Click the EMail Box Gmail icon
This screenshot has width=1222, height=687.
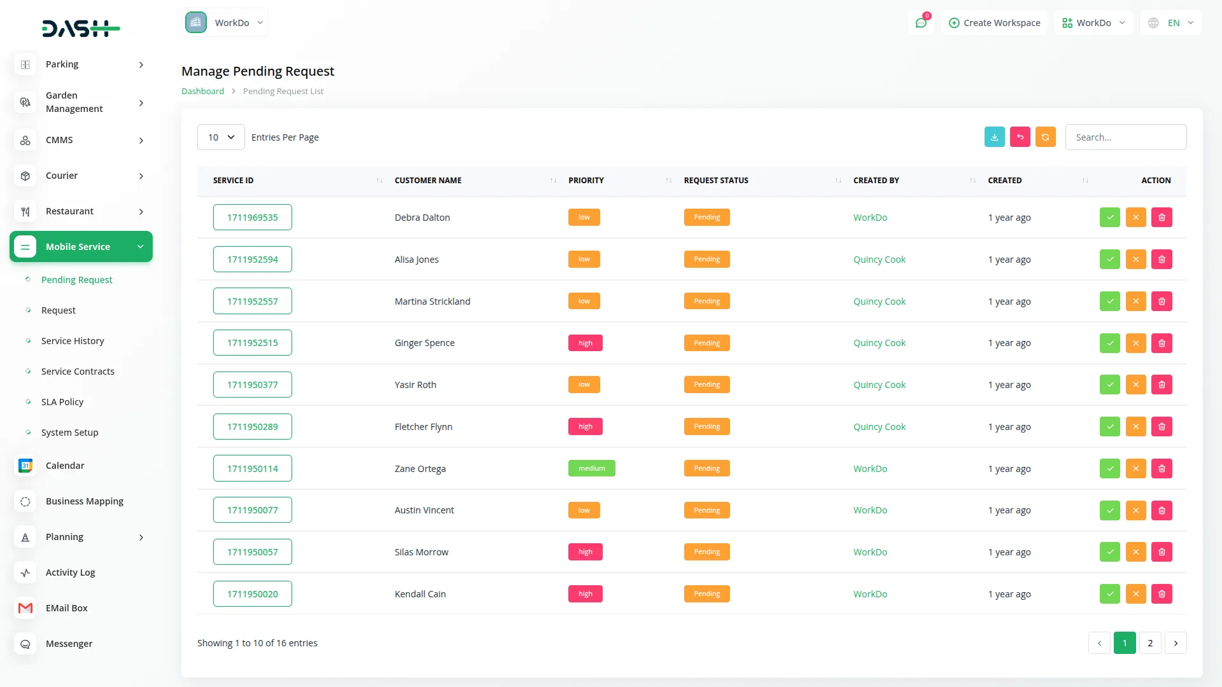(25, 608)
